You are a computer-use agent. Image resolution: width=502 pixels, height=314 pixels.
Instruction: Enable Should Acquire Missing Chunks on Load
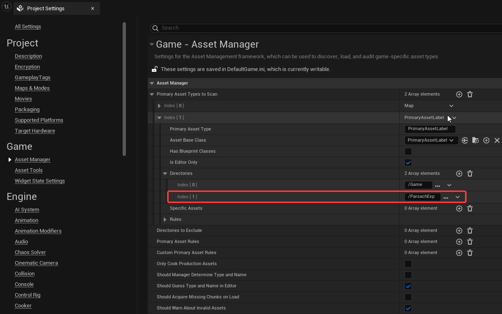(408, 297)
